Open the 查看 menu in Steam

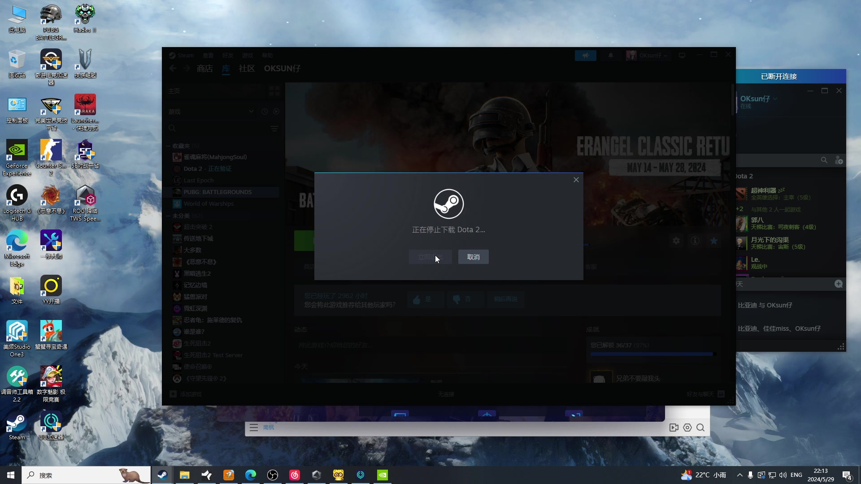pyautogui.click(x=208, y=56)
